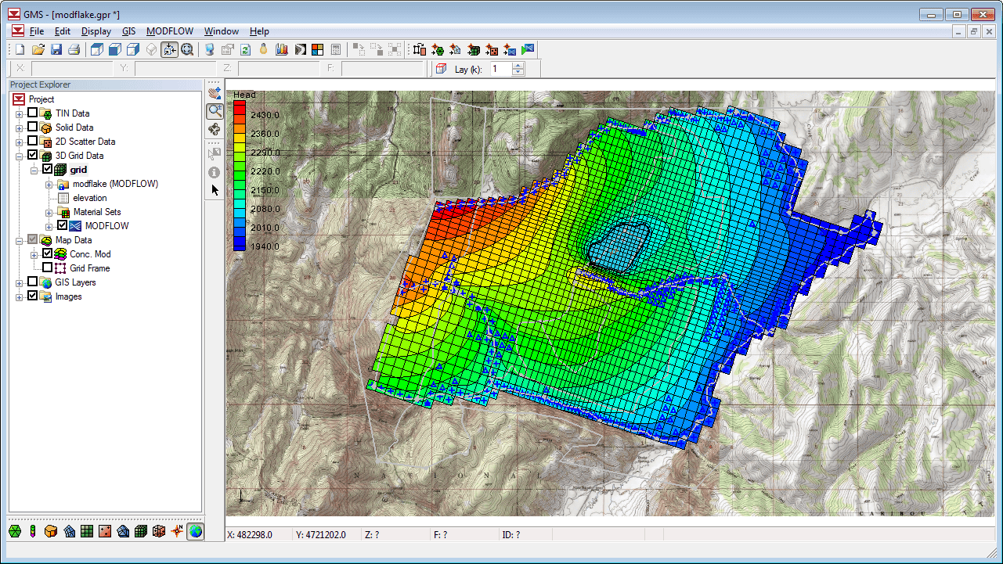Open the MODFLOW menu

click(x=170, y=31)
